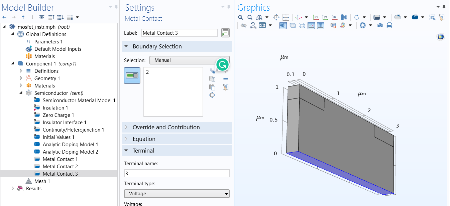Open the Graphics window options menu
This screenshot has height=206, width=450.
pyautogui.click(x=438, y=7)
